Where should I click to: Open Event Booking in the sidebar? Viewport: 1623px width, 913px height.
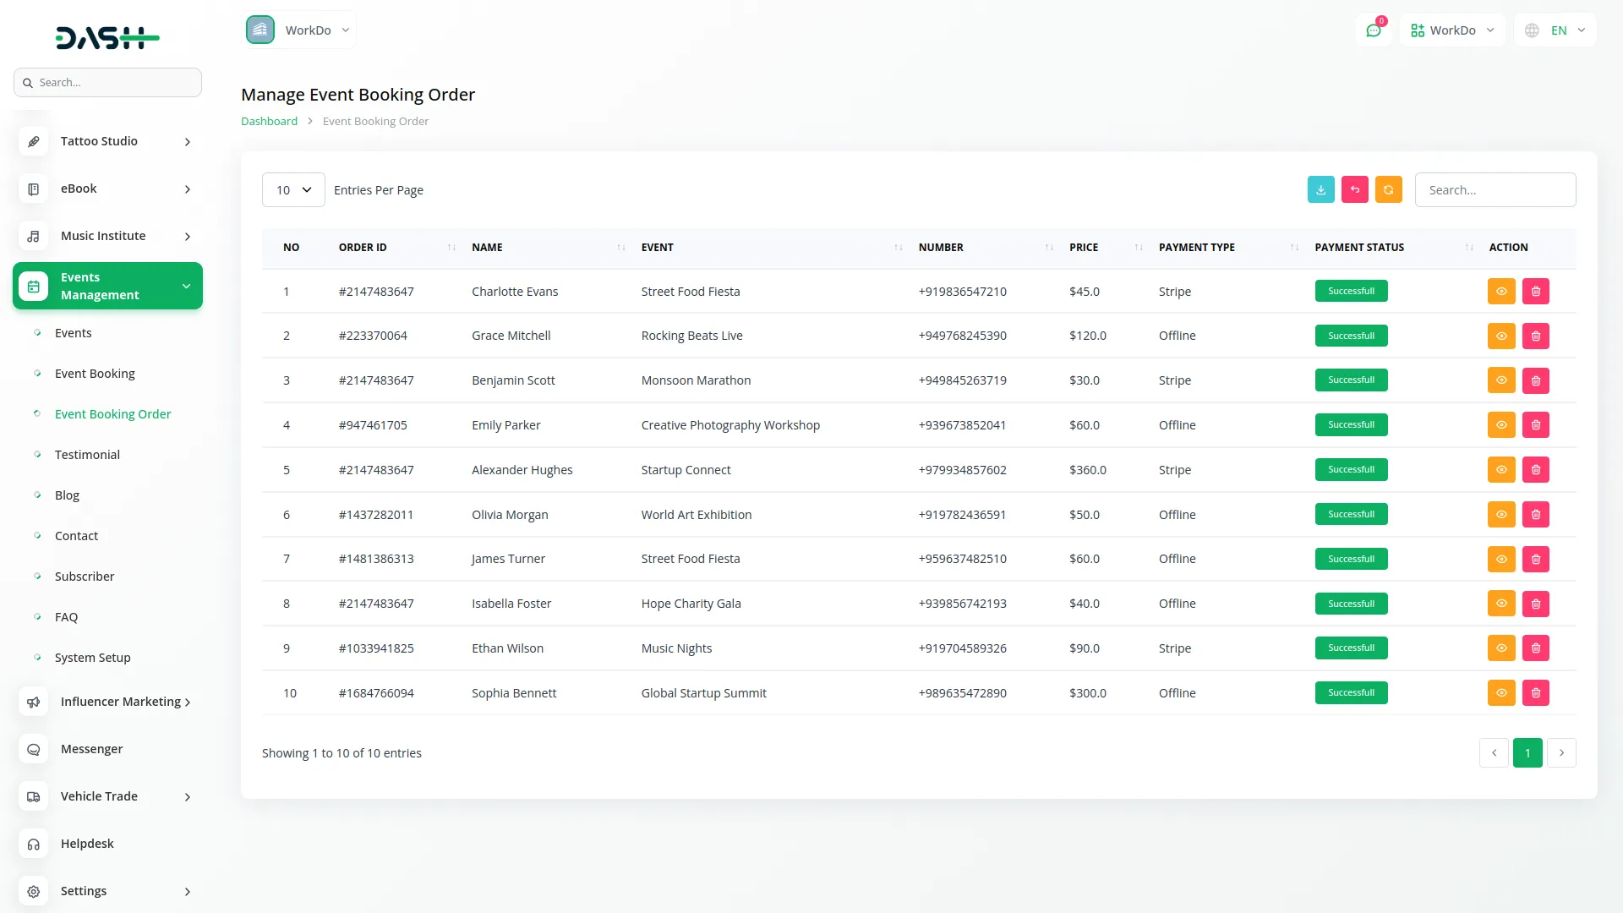click(x=95, y=374)
